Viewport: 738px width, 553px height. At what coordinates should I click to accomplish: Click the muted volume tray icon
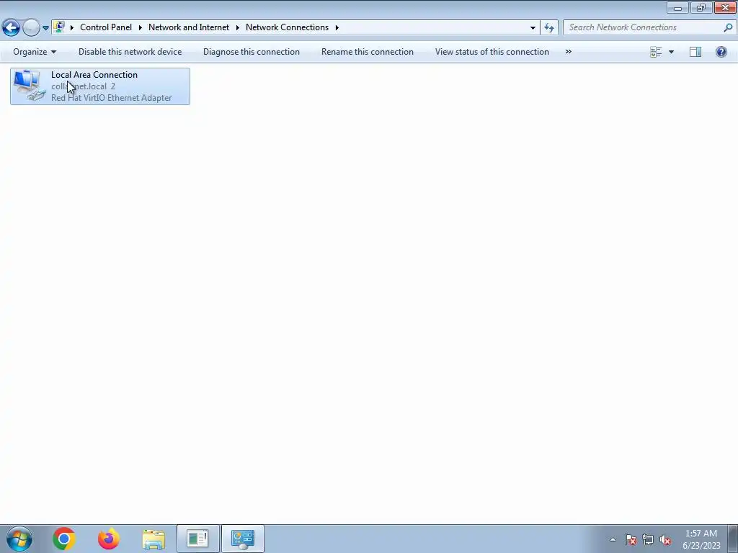(665, 539)
